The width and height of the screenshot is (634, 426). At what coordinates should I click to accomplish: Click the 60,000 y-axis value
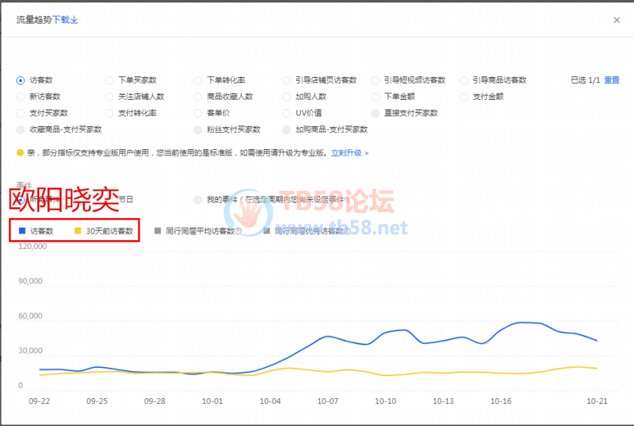(x=30, y=316)
